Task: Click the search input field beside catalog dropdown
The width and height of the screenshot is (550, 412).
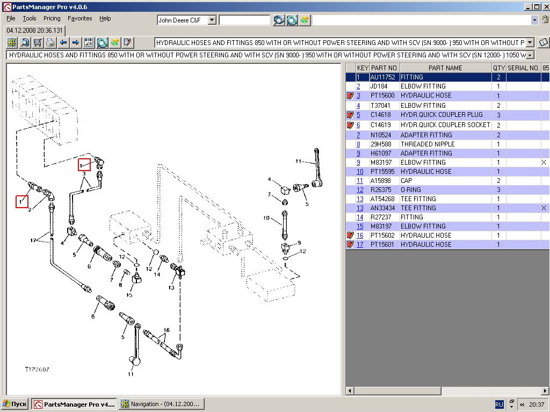Action: [244, 20]
